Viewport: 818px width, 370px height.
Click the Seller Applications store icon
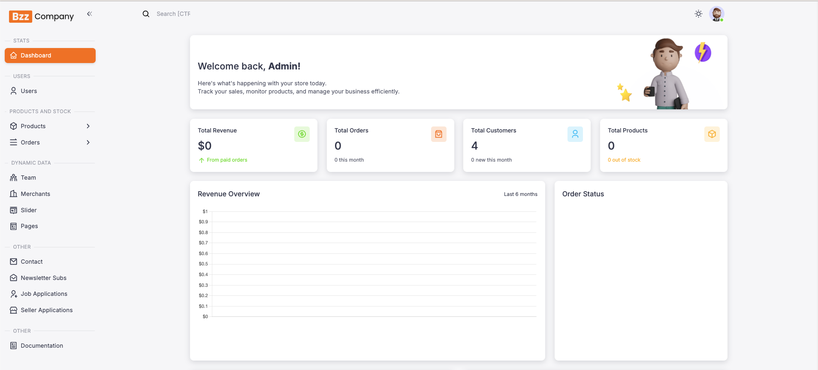14,310
